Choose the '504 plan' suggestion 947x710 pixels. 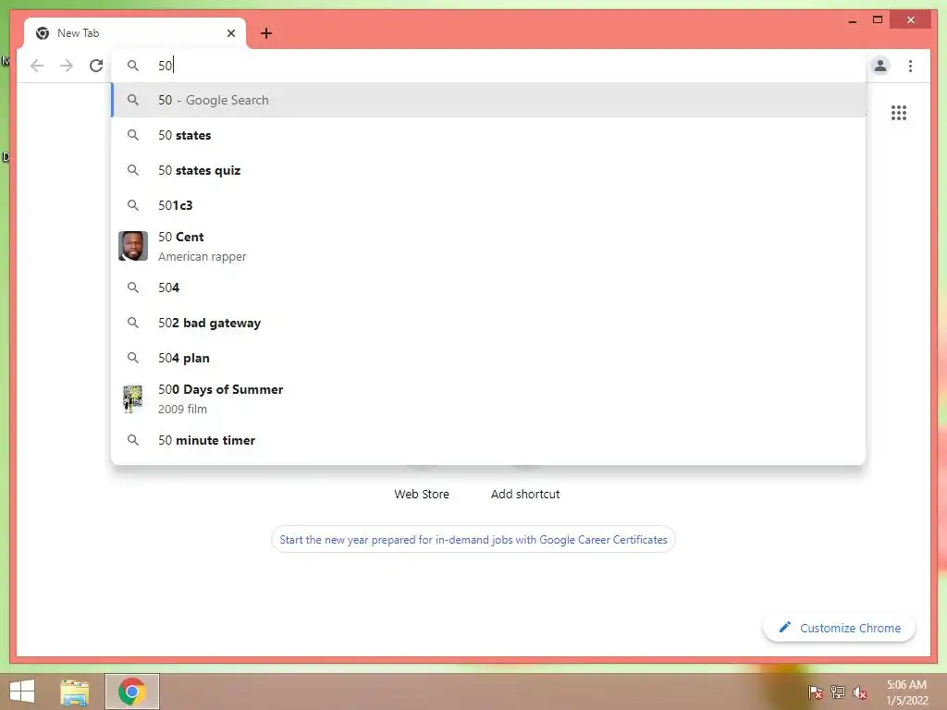(x=488, y=358)
